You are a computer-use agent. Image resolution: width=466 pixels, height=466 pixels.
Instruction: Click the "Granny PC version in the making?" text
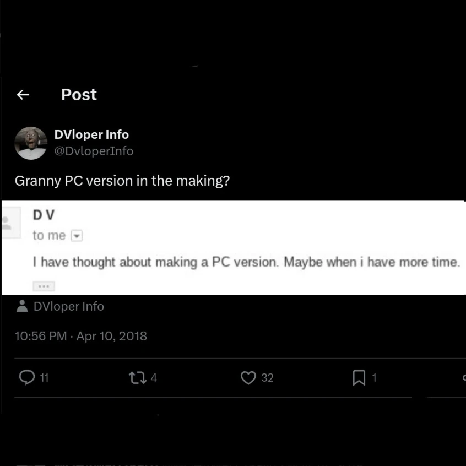coord(122,181)
